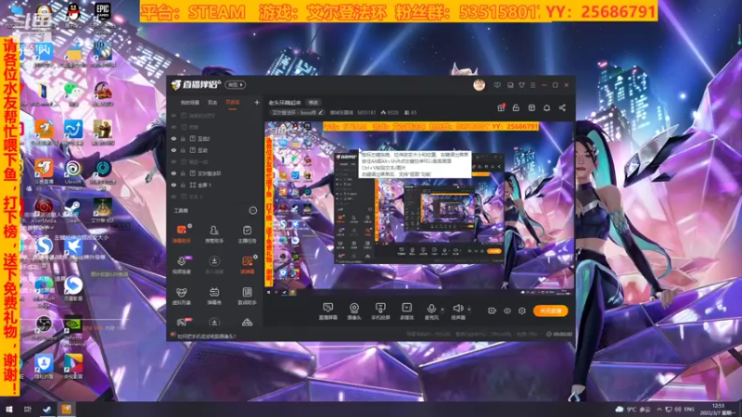The width and height of the screenshot is (742, 417).
Task: Open the Windows Start menu
Action: 8,409
